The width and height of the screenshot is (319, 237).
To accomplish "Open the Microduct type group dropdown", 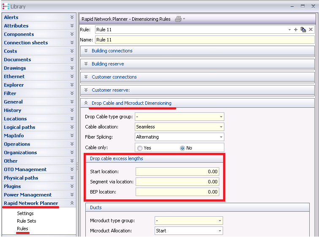I will click(x=220, y=221).
